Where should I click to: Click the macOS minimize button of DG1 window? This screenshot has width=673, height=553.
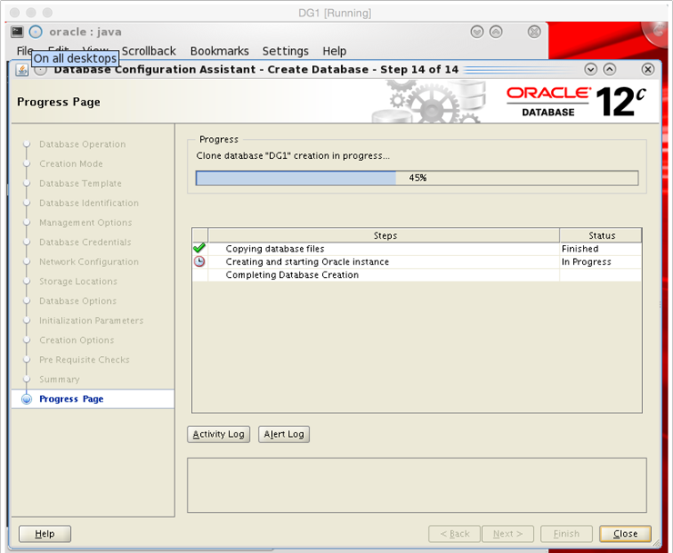click(31, 13)
